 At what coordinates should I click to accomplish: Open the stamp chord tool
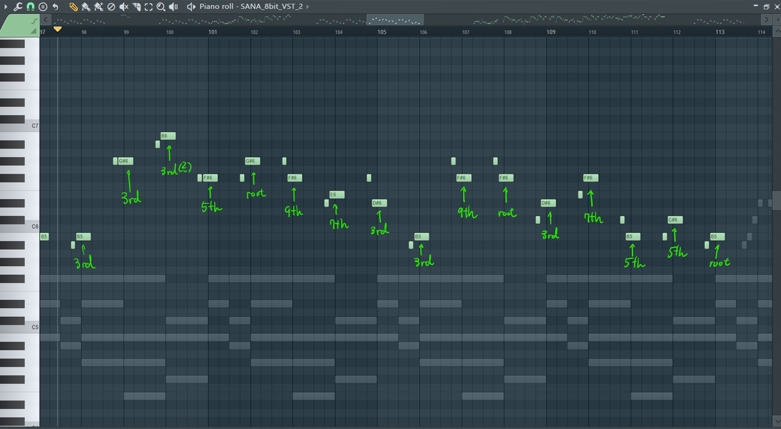[42, 7]
